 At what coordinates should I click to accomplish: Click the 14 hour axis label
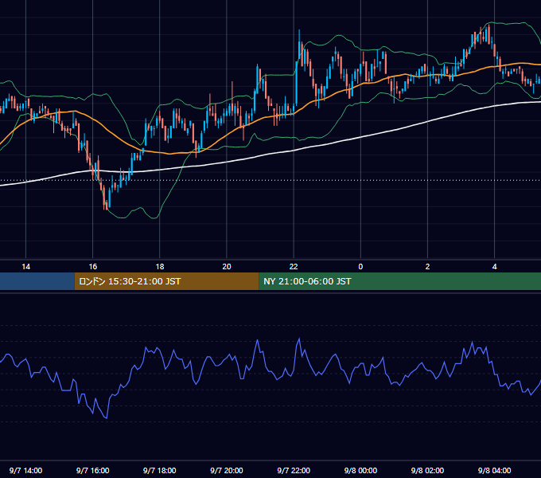pyautogui.click(x=26, y=267)
